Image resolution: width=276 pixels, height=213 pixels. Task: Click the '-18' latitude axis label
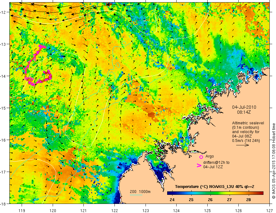[3, 204]
